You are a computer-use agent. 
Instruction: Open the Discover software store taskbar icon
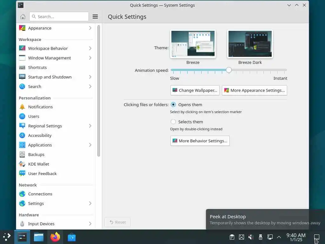72,237
